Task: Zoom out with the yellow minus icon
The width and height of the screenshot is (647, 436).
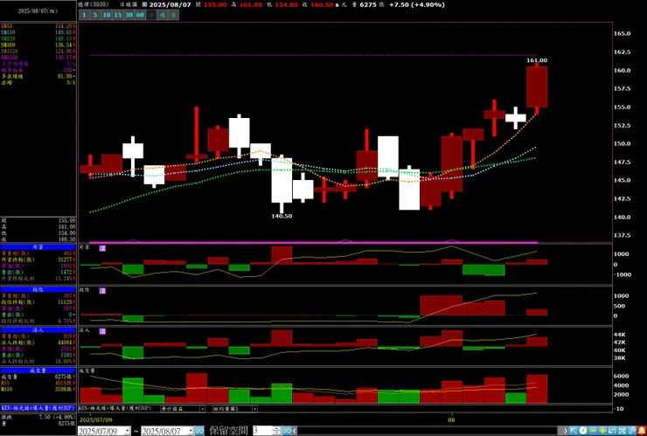Action: coord(593,430)
